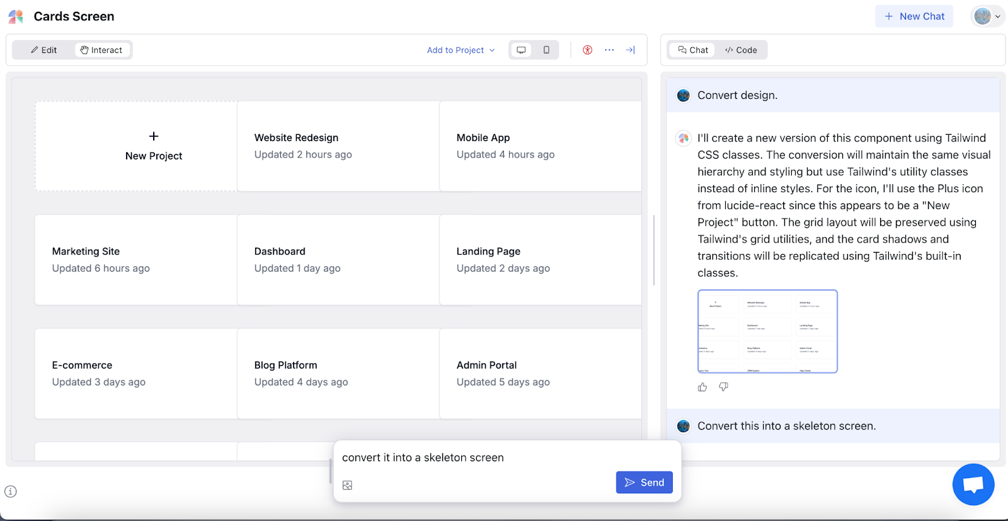The image size is (1008, 521).
Task: Switch to the Chat tab
Action: tap(693, 50)
